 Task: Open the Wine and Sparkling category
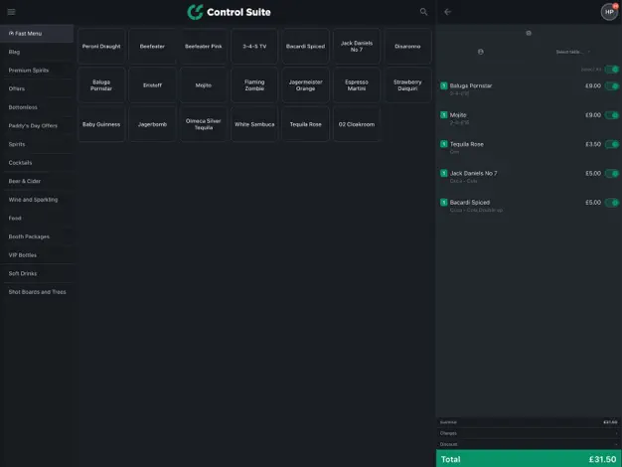point(37,200)
